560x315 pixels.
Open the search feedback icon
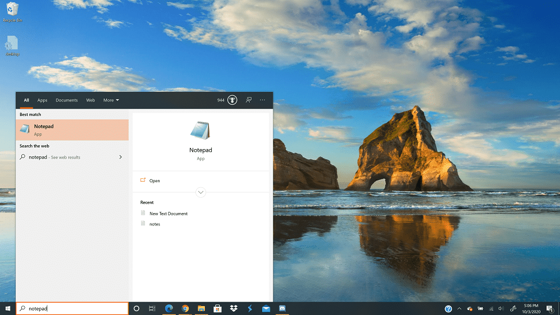tap(249, 100)
